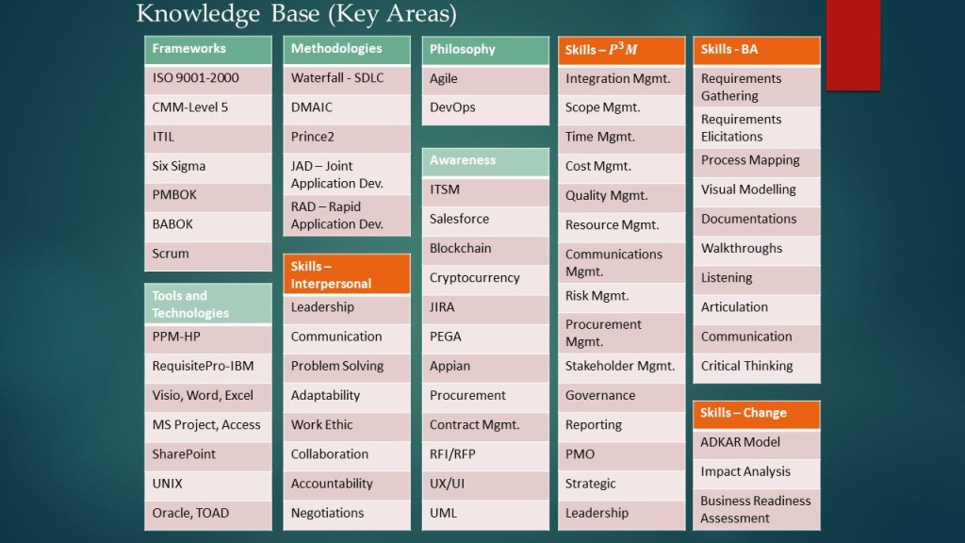The image size is (965, 543).
Task: Select the Skills – Change header
Action: pyautogui.click(x=756, y=413)
